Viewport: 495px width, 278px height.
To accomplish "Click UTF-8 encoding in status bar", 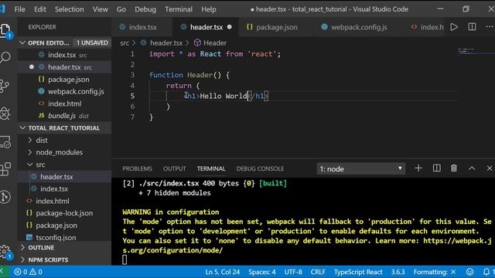I will coord(293,272).
